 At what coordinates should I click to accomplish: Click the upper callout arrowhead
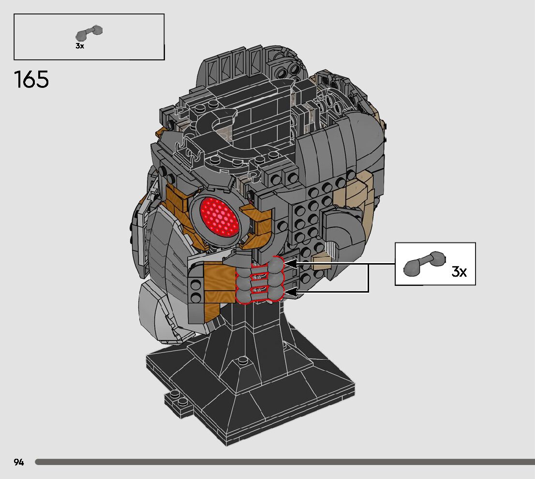tap(290, 264)
